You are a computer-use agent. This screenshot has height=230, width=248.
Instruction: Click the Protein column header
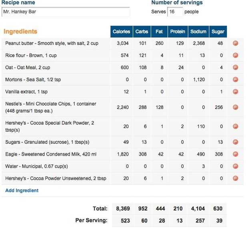pos(178,32)
